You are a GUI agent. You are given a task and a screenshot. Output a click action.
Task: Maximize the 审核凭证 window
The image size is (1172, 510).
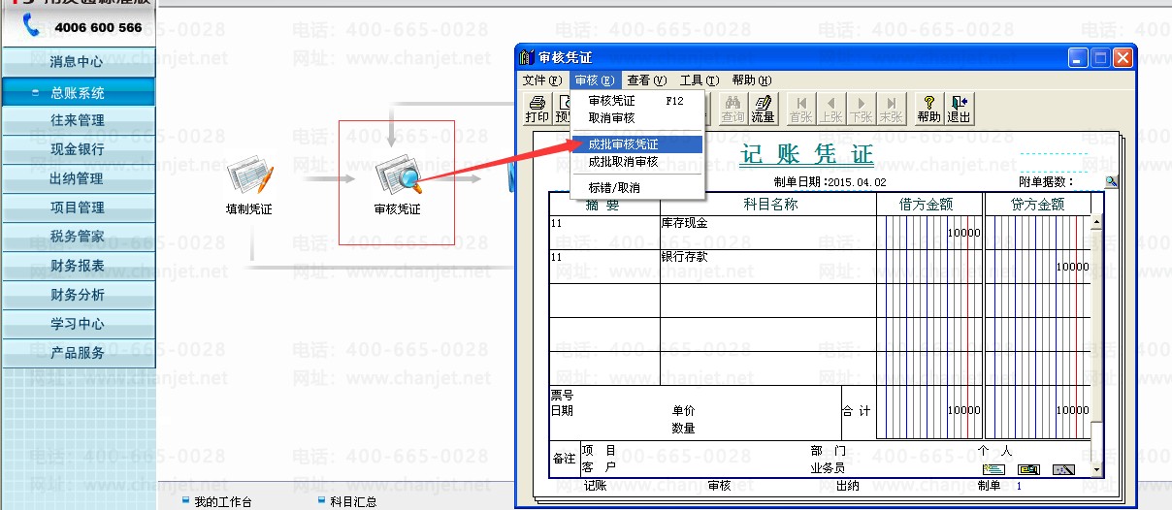pyautogui.click(x=1101, y=58)
